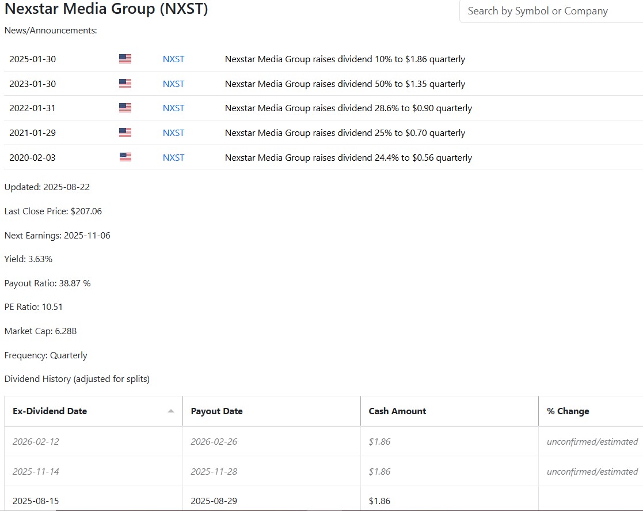Select the headline raising the dividend 25% to $0.70
Viewport: 643px width, 511px height.
pyautogui.click(x=345, y=133)
